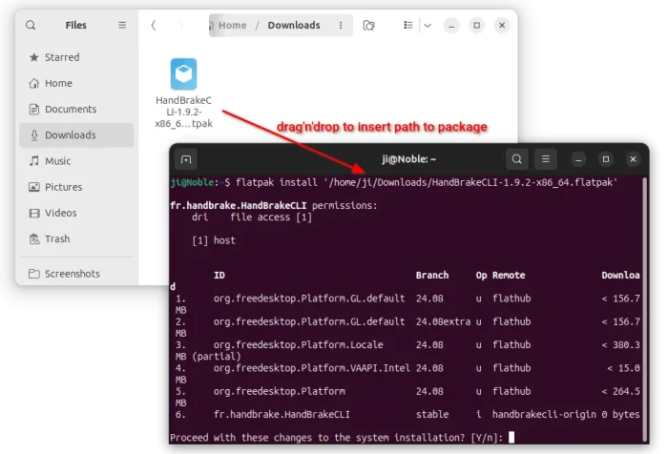Open Screenshots bookmark in Files sidebar
The height and width of the screenshot is (454, 668).
pos(76,274)
